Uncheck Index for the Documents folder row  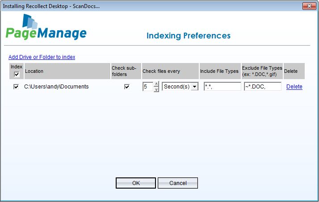(x=17, y=87)
